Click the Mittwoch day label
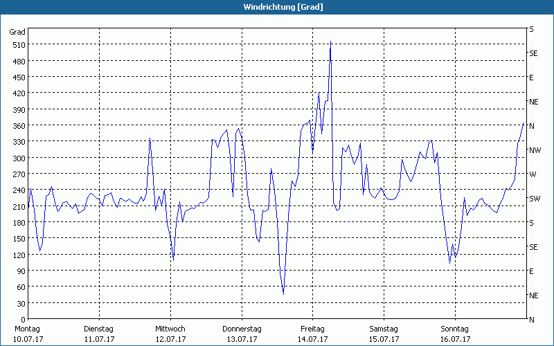 [x=170, y=329]
